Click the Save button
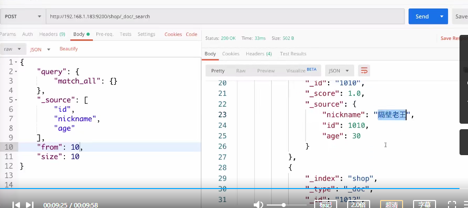 click(460, 16)
